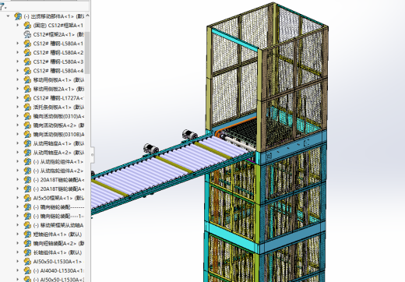Click the icon of 镜向短轴装配A<2>
This screenshot has height=282, width=405.
point(27,244)
